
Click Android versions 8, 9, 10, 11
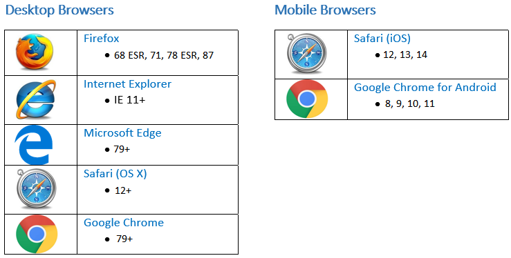coord(410,104)
